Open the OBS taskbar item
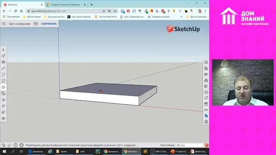Viewport: 276px width, 155px height. click(159, 151)
